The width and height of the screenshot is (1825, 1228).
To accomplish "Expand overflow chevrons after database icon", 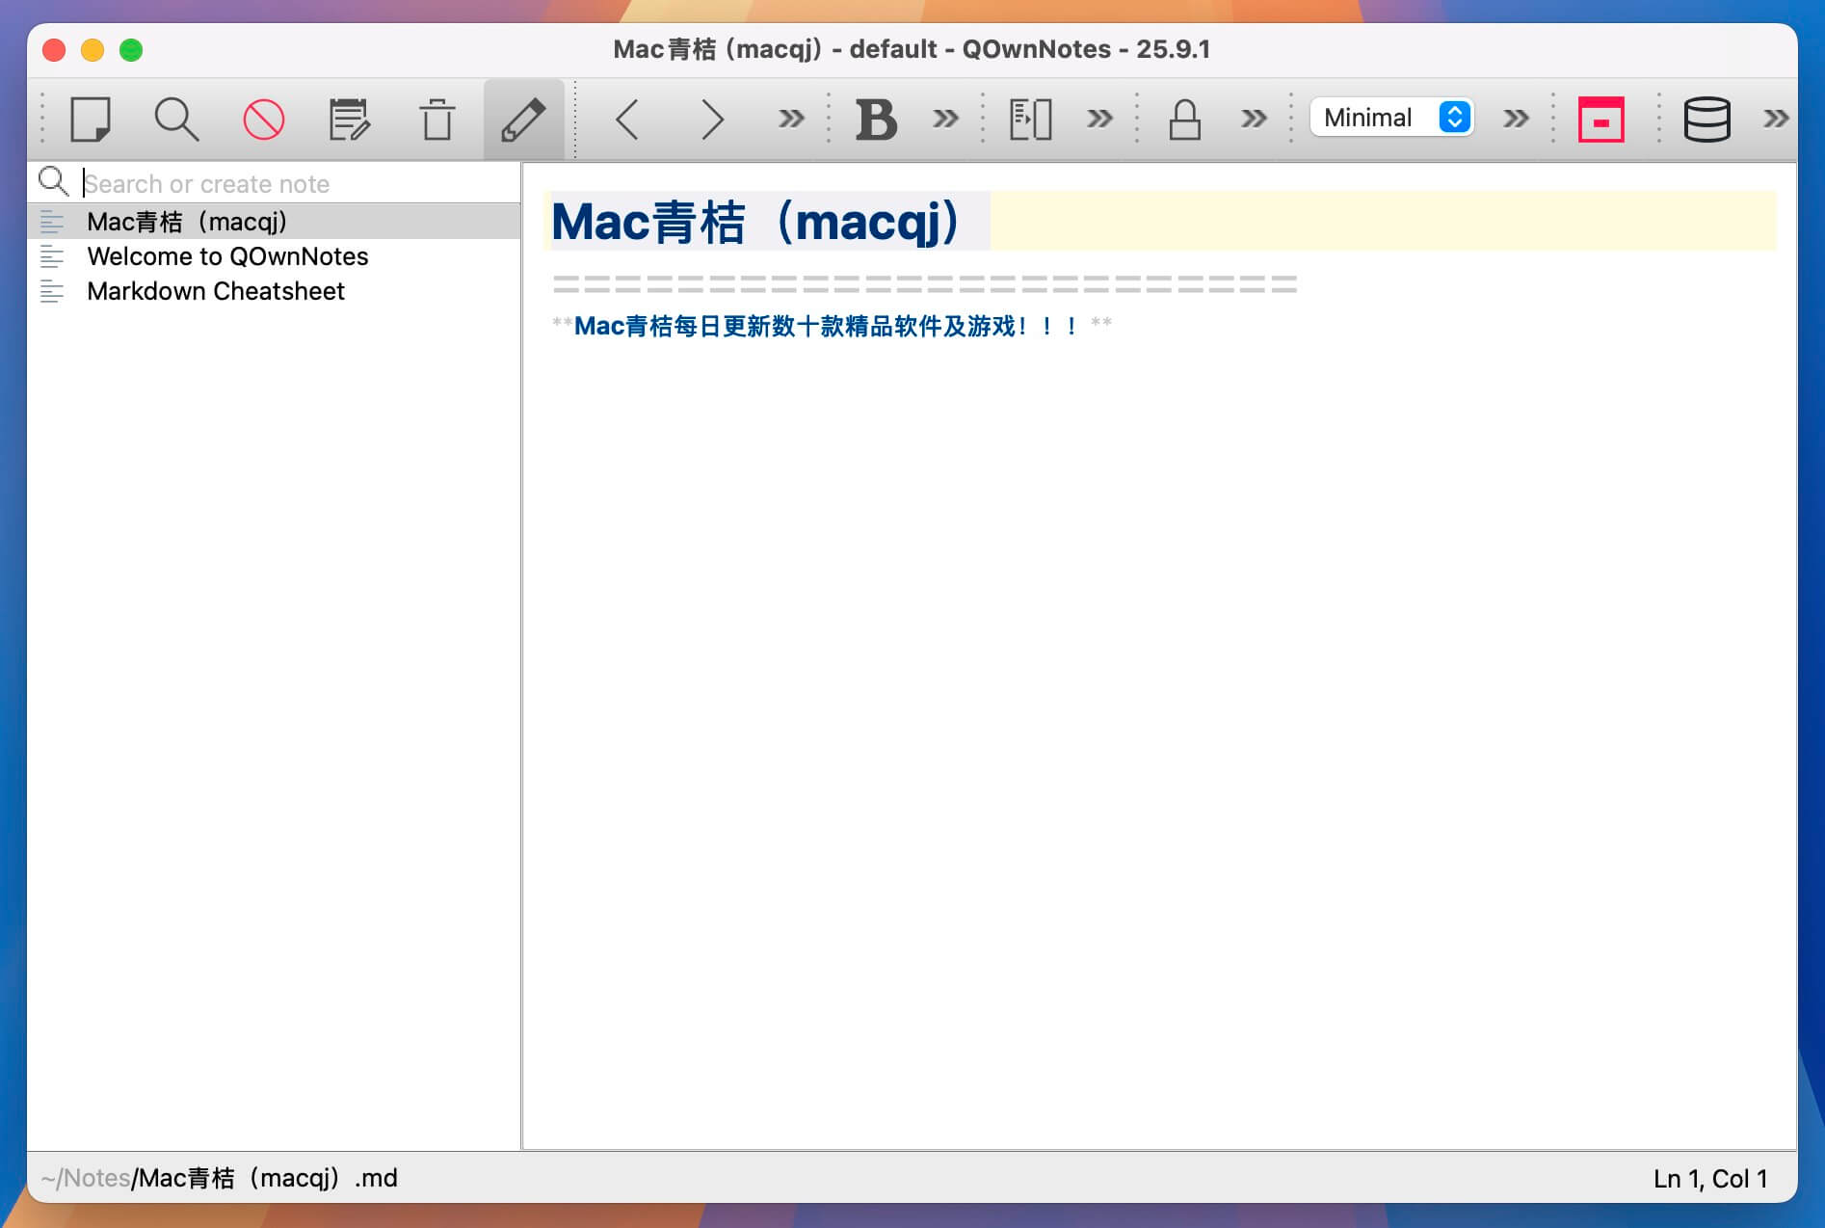I will tap(1776, 119).
